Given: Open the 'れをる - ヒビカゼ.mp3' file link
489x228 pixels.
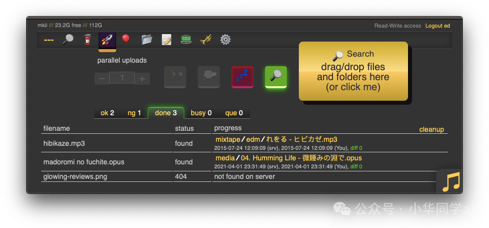Looking at the screenshot, I should [301, 139].
